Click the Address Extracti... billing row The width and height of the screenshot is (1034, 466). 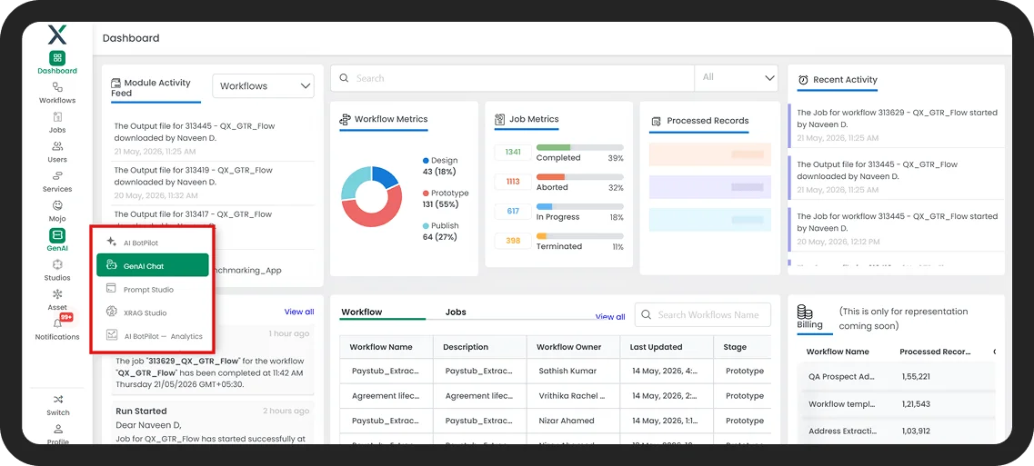pos(896,431)
